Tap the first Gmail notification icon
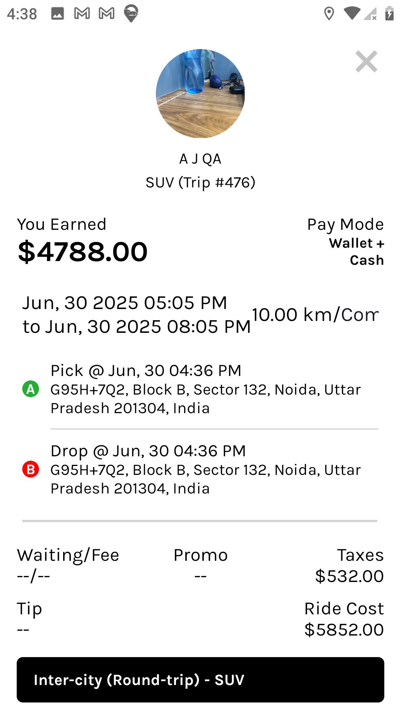The image size is (401, 714). pyautogui.click(x=82, y=14)
